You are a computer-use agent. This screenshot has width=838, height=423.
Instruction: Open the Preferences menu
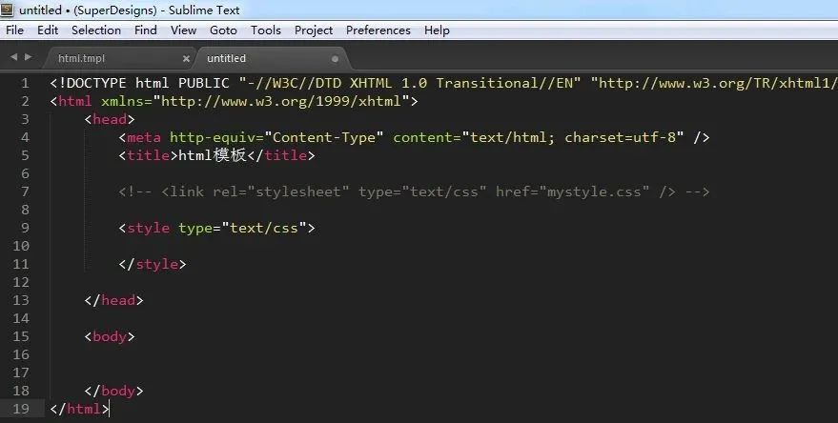click(378, 30)
